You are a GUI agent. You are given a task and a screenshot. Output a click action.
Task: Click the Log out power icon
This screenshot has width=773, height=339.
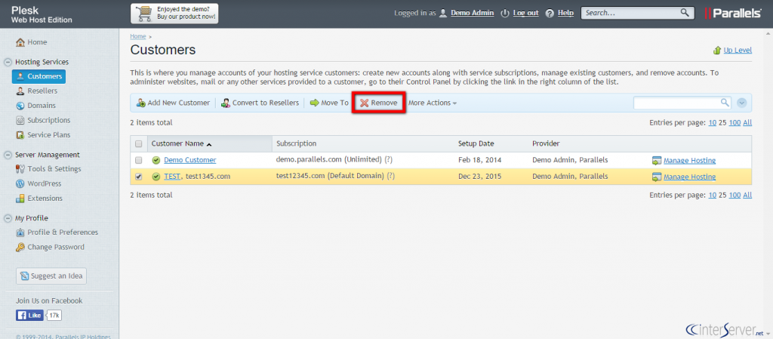505,14
